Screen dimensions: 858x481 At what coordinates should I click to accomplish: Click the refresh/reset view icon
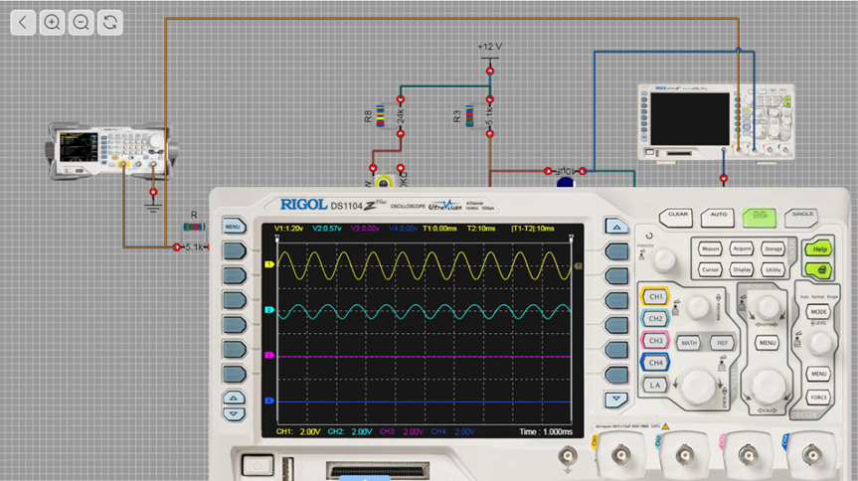click(x=110, y=22)
